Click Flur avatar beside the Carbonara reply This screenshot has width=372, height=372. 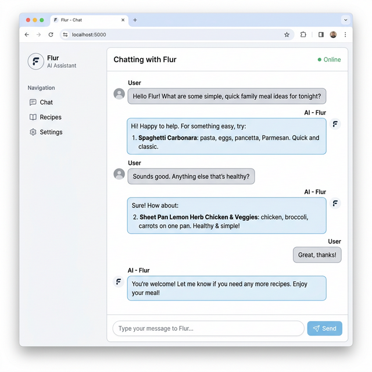click(335, 124)
